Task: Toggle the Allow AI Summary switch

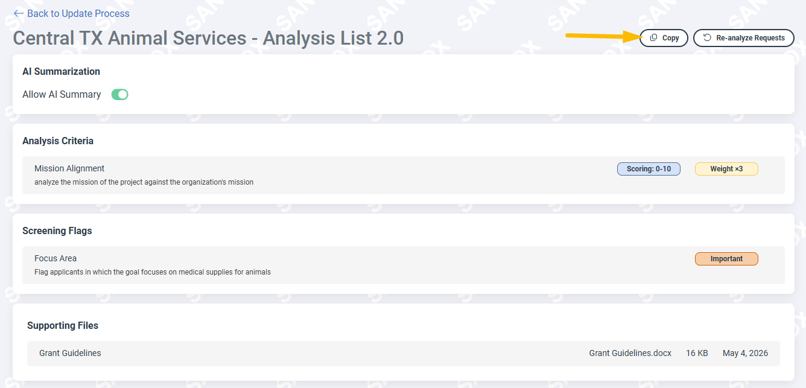Action: click(120, 94)
